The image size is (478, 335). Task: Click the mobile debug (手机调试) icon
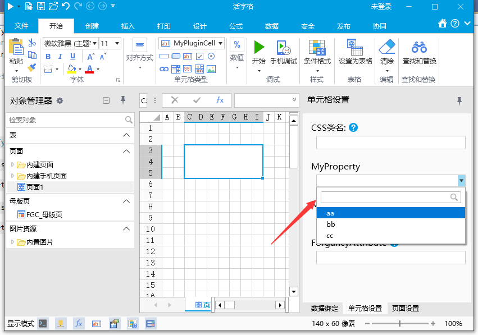[284, 48]
